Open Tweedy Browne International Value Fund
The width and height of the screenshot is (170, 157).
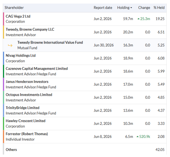click(x=50, y=42)
